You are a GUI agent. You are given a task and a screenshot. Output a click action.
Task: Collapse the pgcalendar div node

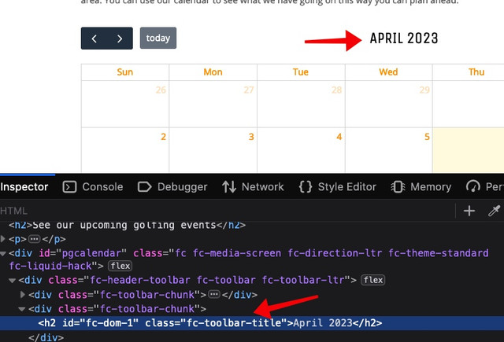coord(3,253)
